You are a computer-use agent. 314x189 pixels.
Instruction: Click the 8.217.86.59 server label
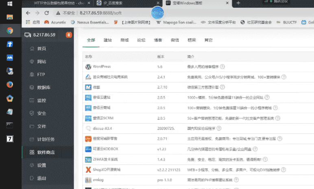44,35
